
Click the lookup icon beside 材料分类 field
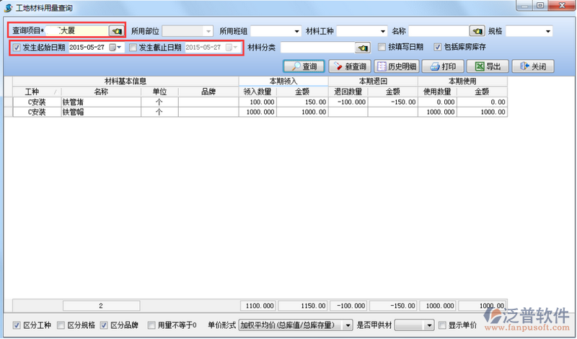(x=363, y=48)
